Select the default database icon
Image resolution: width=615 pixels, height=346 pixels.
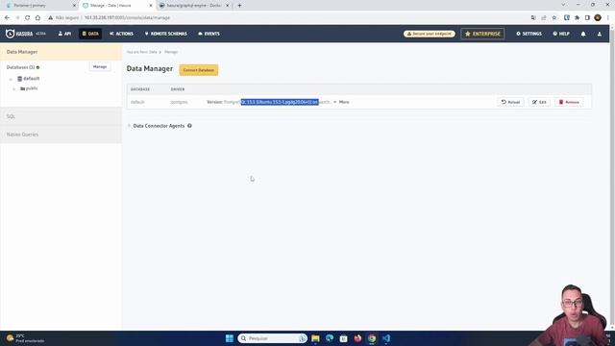tap(19, 79)
